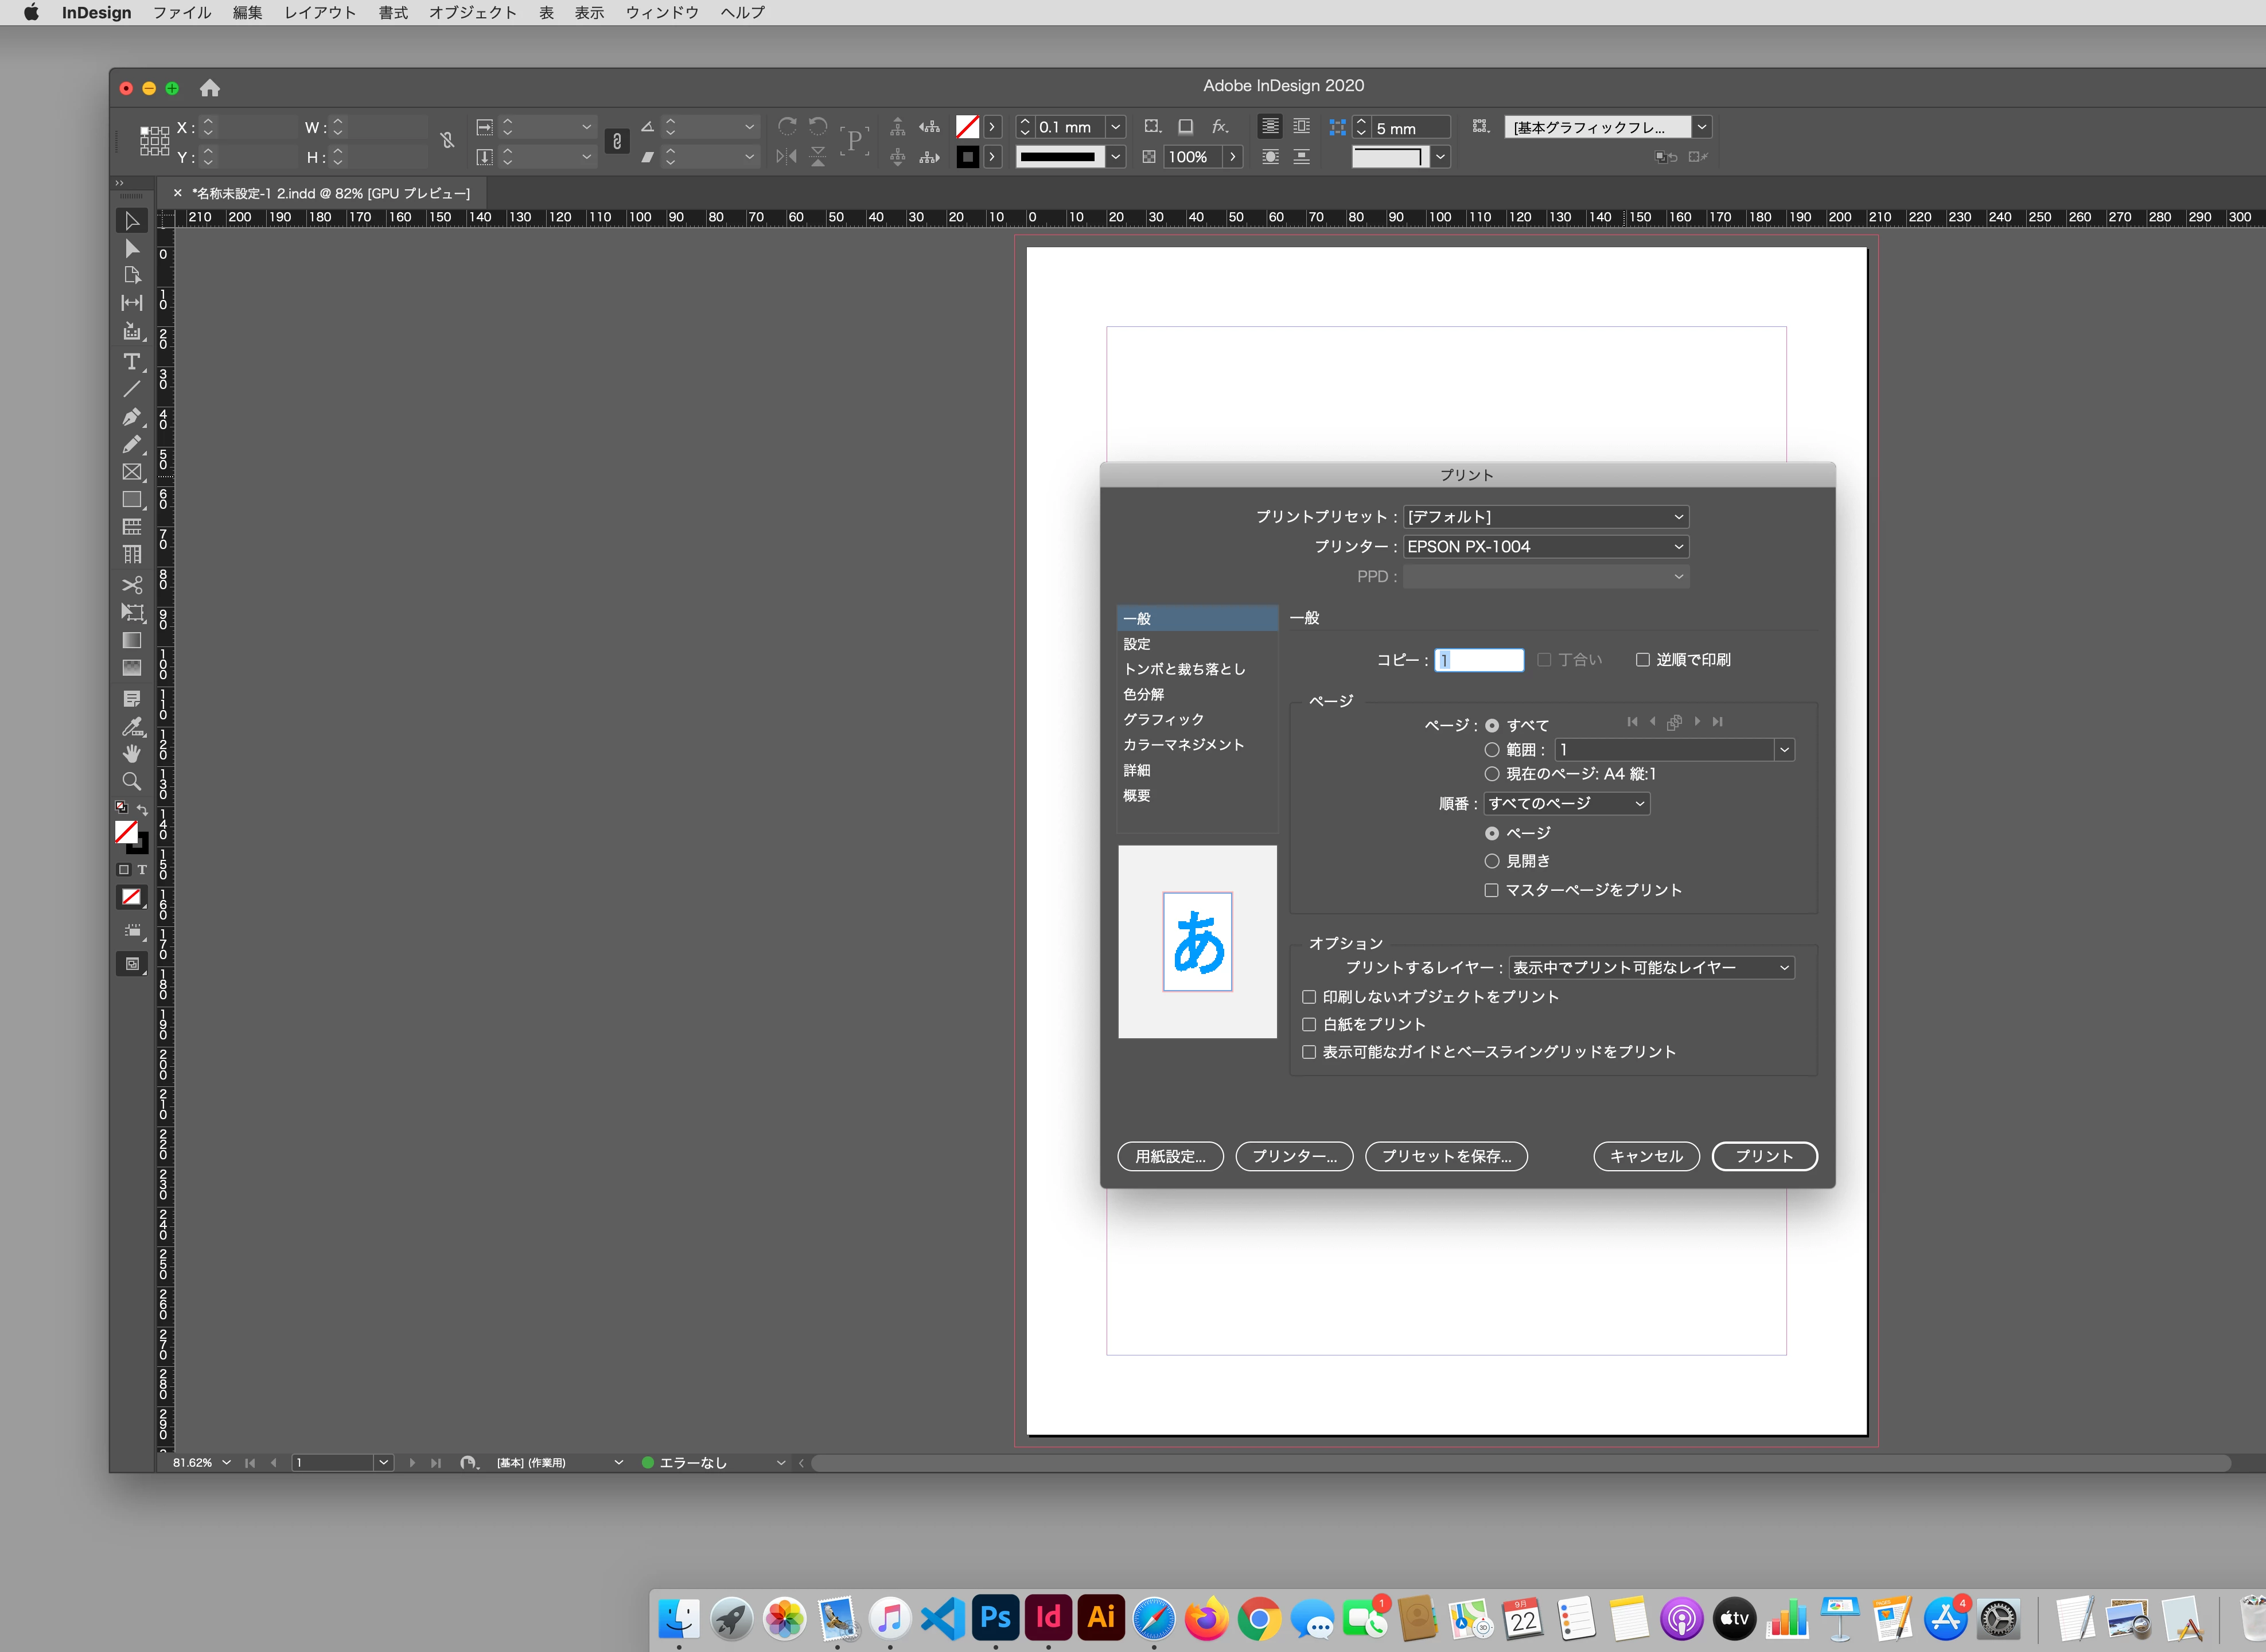Select the Zoom magnifier tool

point(131,781)
